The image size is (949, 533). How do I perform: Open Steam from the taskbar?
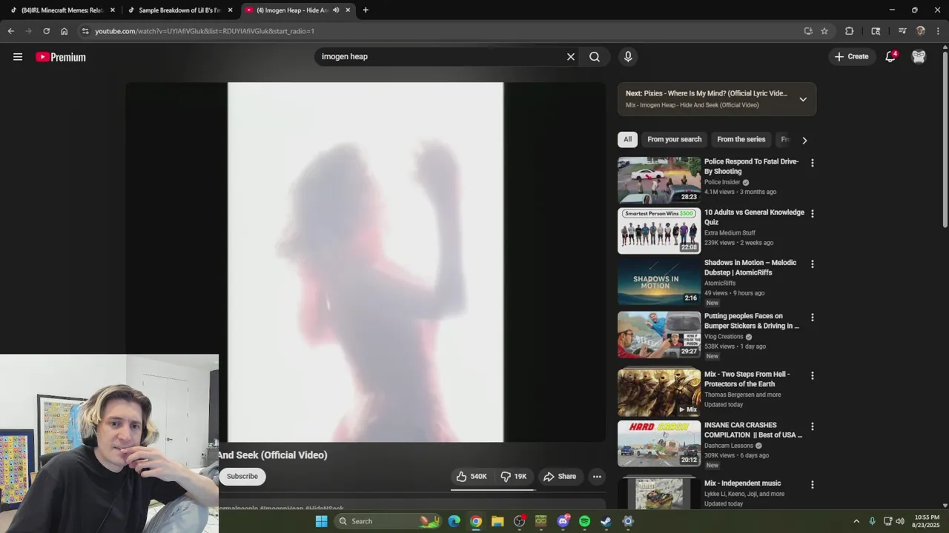(x=606, y=521)
